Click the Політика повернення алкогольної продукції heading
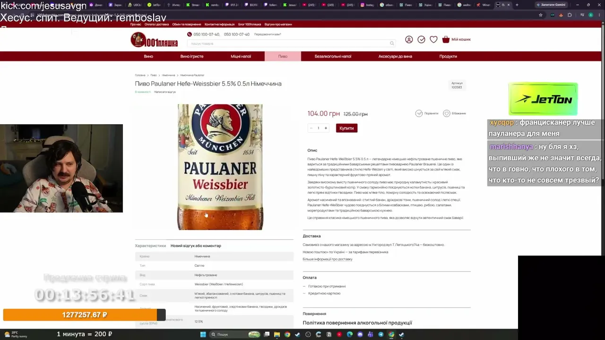The image size is (605, 340). 357,323
